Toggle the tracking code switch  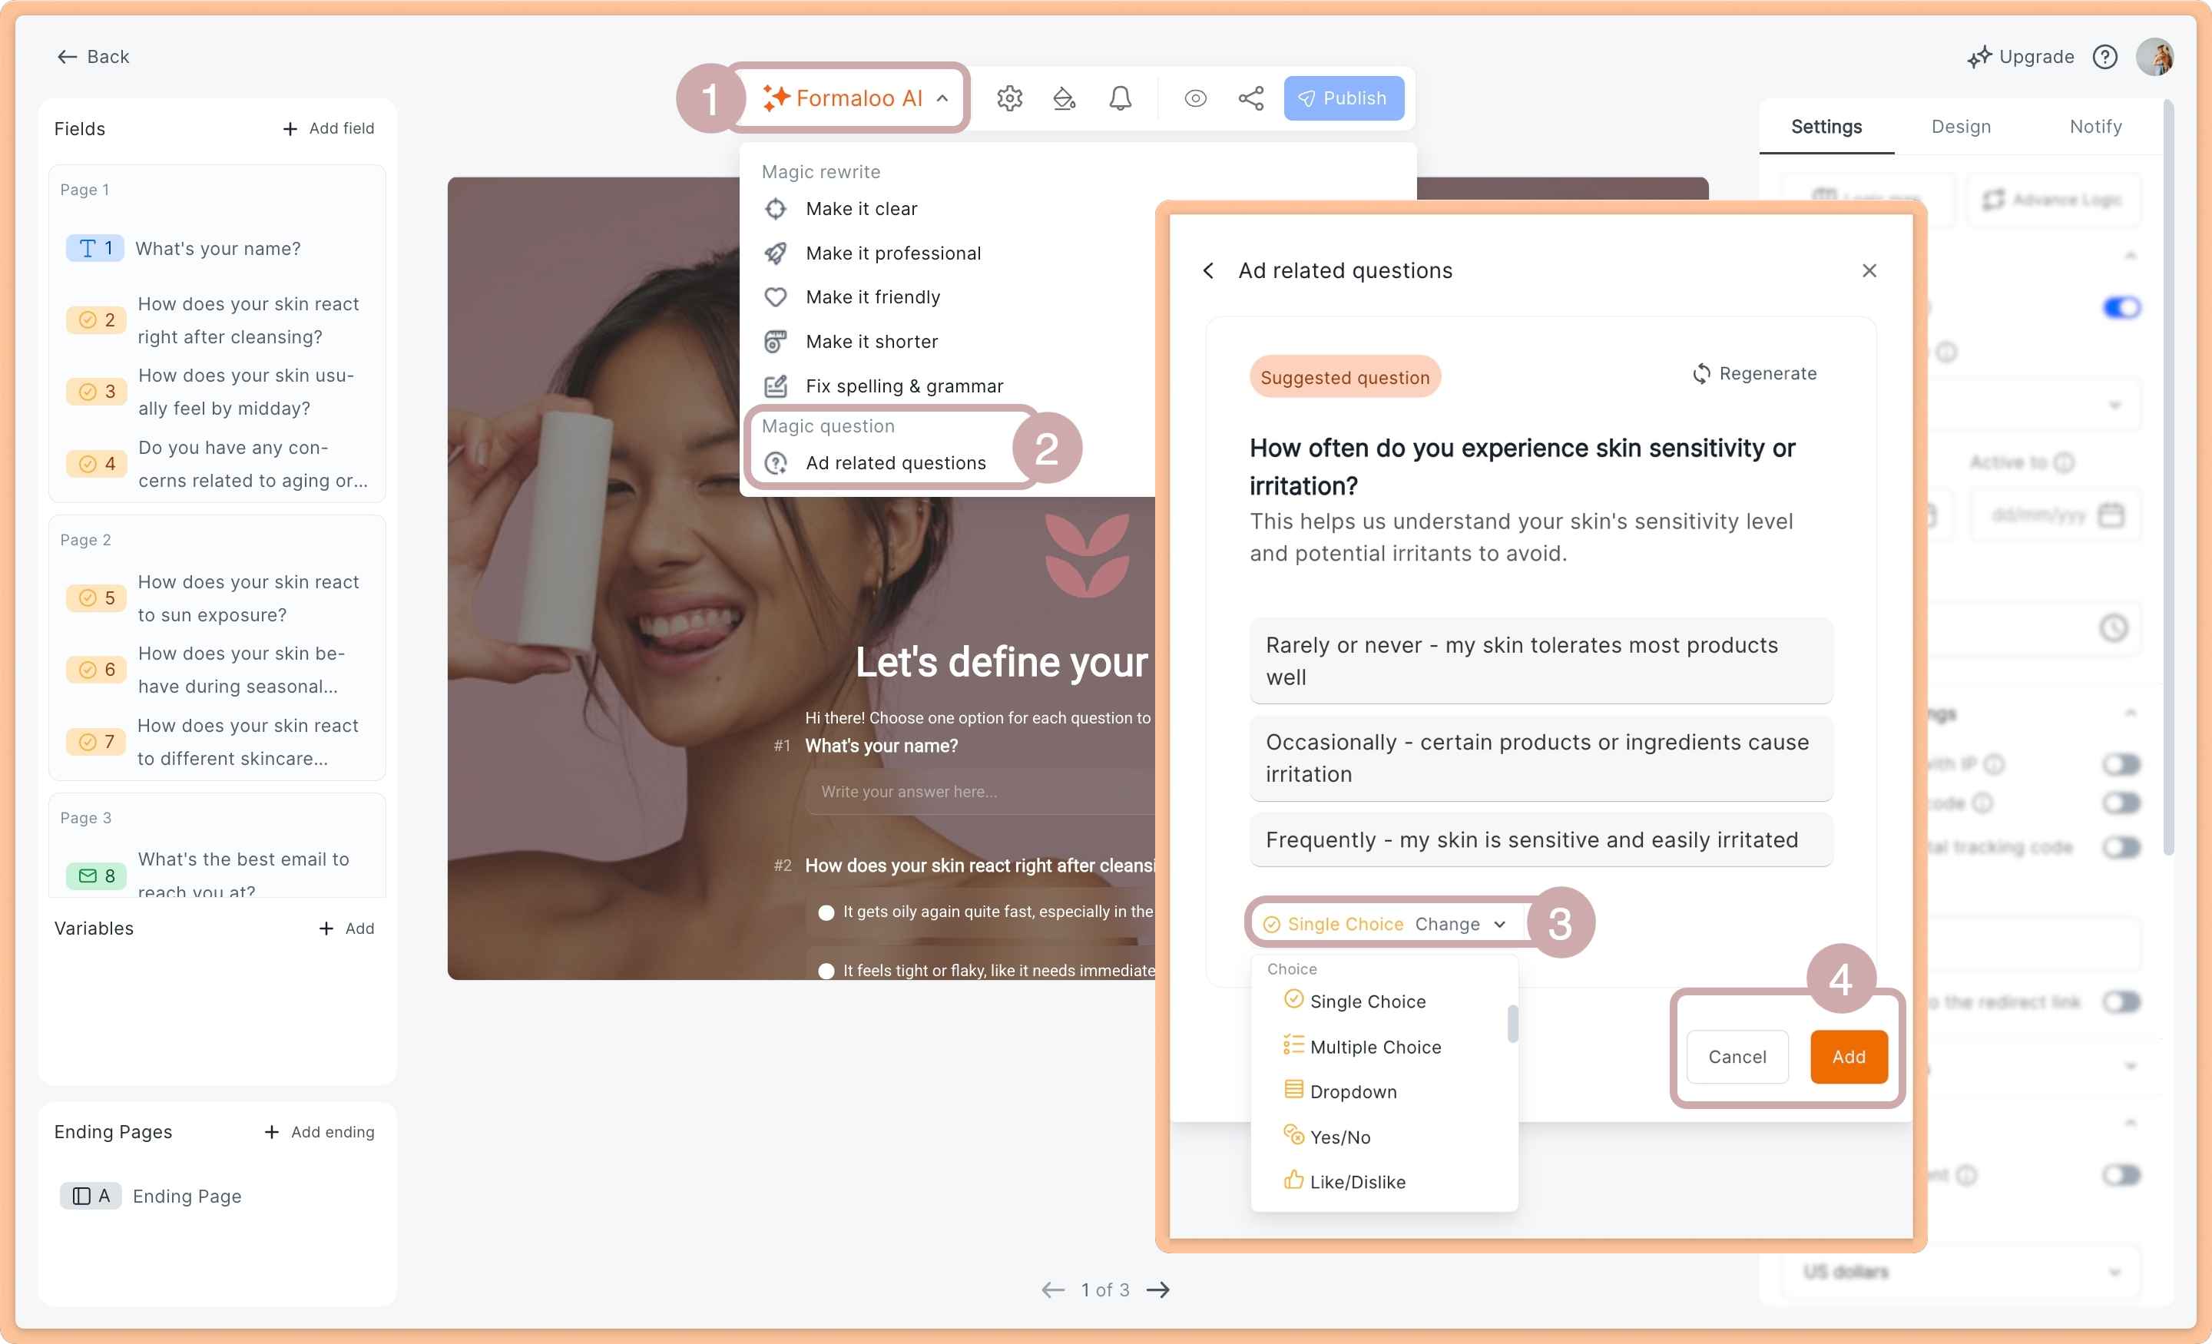[x=2121, y=848]
